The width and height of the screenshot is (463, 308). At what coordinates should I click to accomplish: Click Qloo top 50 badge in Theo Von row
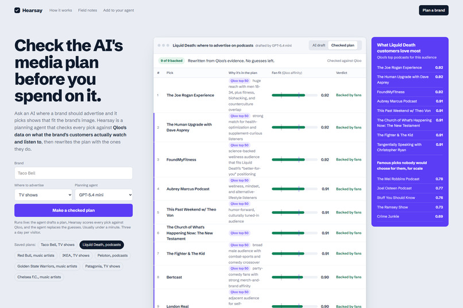coord(240,204)
